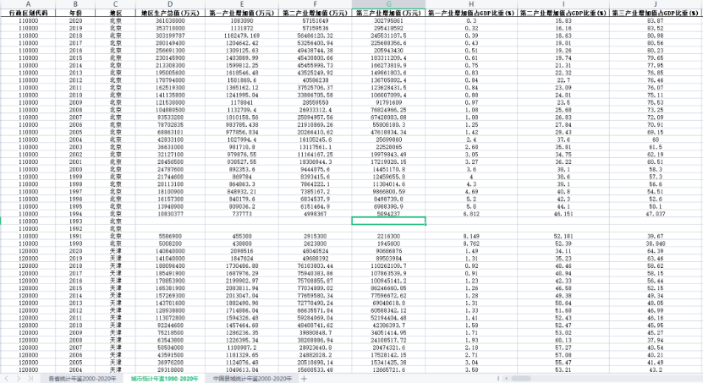Click the 第二产业增加值占GDP比重(%) header cell
Image resolution: width=703 pixels, height=383 pixels.
[x=563, y=13]
